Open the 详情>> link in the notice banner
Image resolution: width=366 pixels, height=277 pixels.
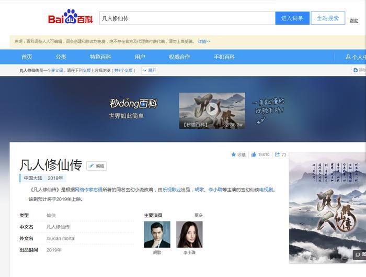point(204,41)
